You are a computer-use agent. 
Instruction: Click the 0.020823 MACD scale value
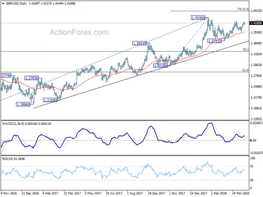click(x=256, y=123)
